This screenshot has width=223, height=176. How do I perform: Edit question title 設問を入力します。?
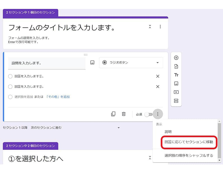47,63
